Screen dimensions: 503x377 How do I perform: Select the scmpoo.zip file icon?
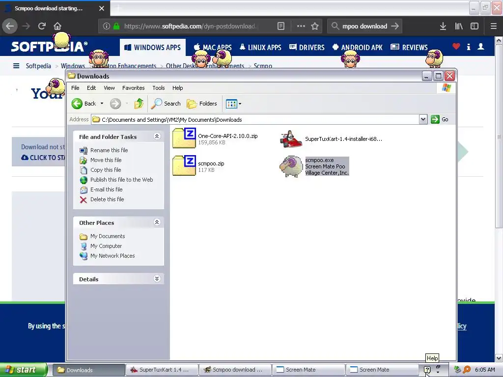(x=184, y=166)
